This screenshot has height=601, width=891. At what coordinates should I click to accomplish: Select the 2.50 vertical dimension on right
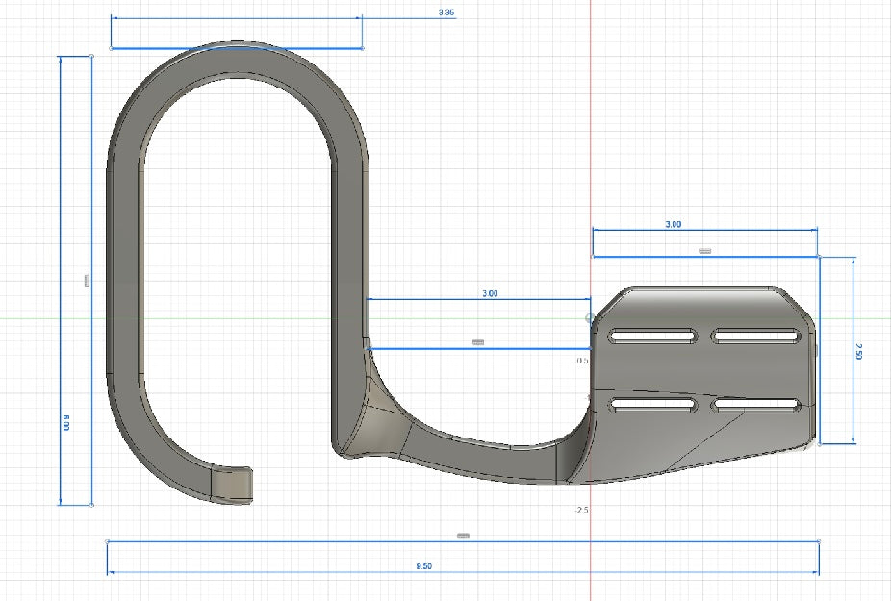(858, 354)
